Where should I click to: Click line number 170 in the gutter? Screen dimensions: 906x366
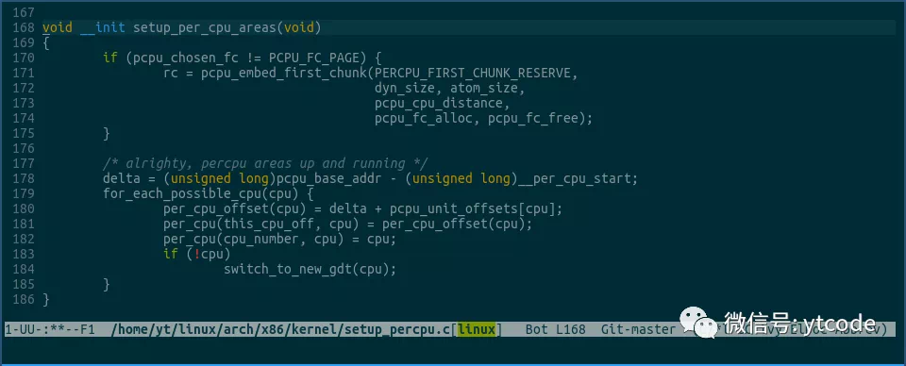pyautogui.click(x=23, y=58)
